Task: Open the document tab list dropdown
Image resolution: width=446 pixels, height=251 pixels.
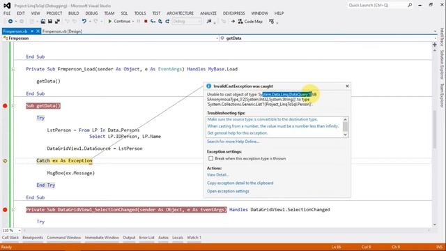Action: [x=435, y=31]
